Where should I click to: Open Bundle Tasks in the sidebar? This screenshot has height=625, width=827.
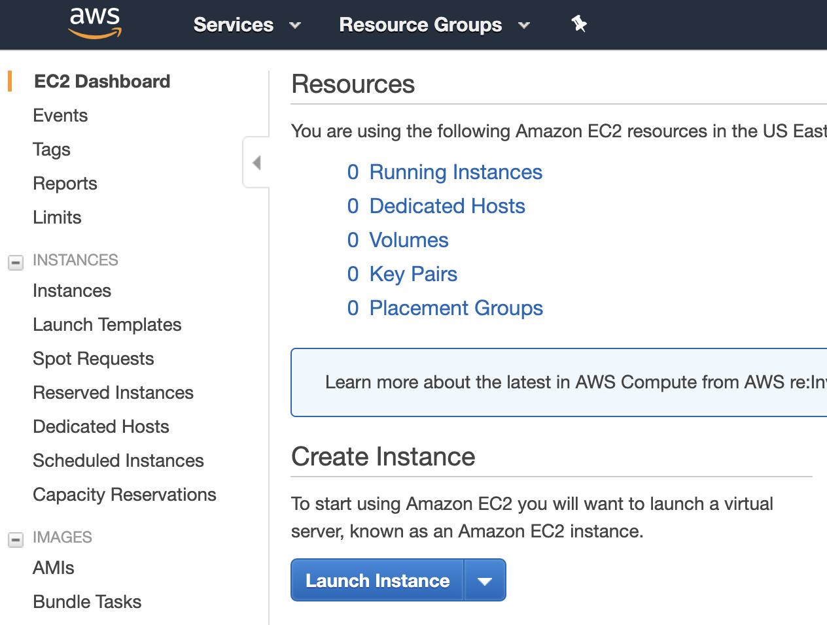[x=87, y=601]
